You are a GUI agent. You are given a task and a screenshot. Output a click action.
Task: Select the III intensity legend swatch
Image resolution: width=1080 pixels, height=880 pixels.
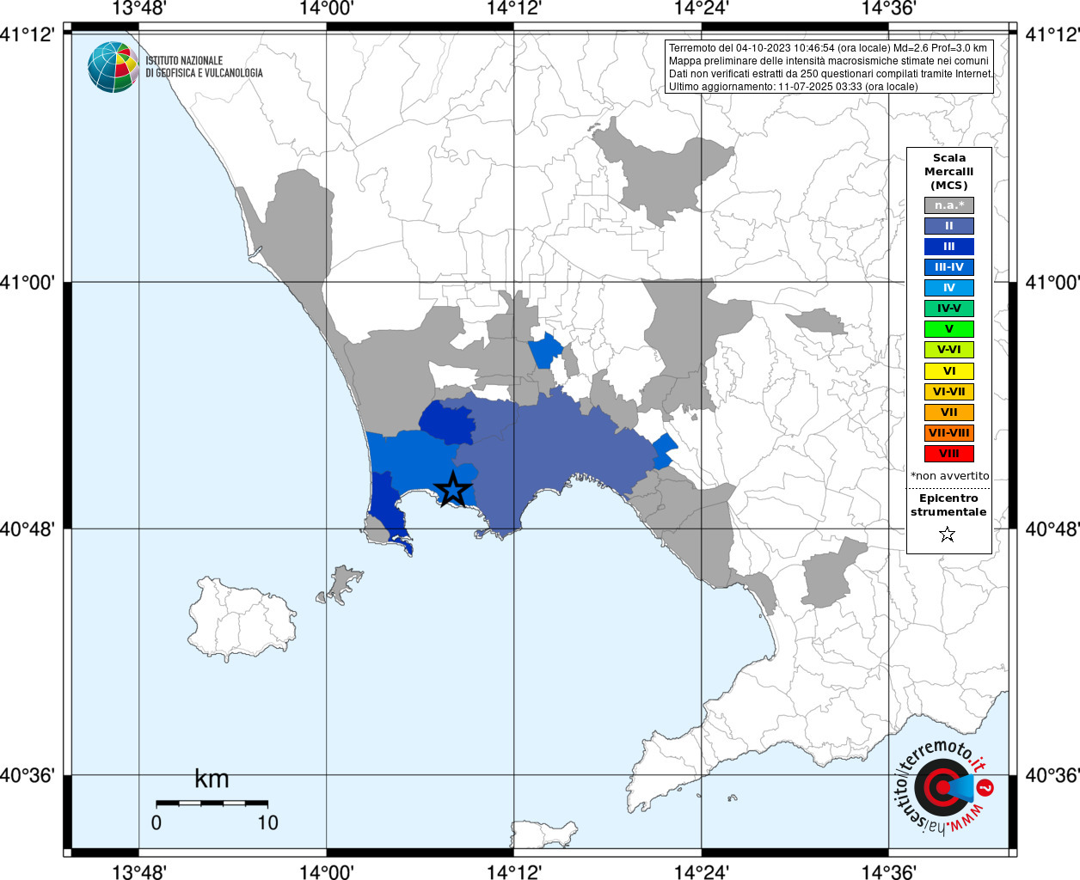(949, 247)
